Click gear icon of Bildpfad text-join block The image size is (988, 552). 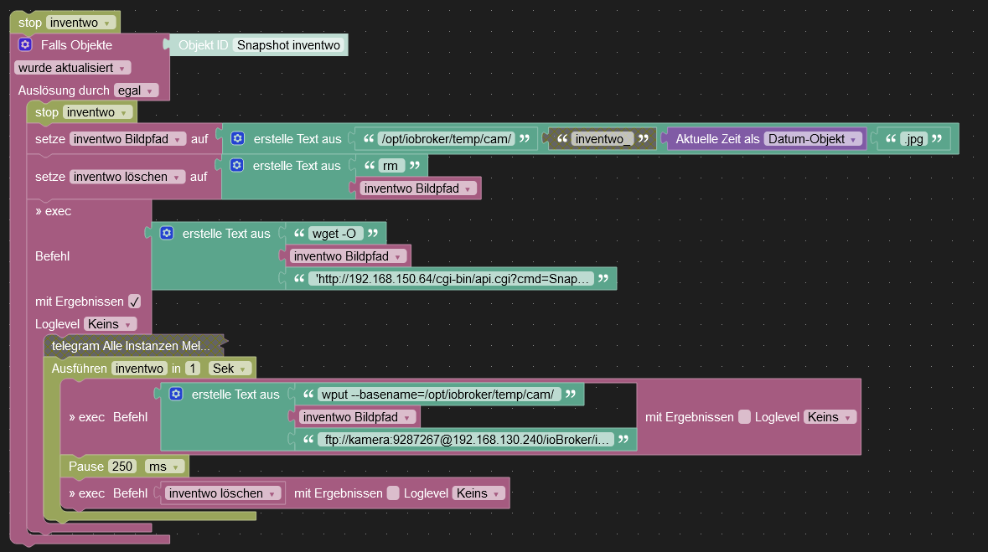click(x=237, y=139)
